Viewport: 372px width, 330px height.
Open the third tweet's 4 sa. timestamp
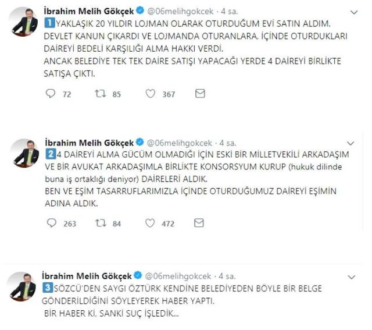pos(227,276)
